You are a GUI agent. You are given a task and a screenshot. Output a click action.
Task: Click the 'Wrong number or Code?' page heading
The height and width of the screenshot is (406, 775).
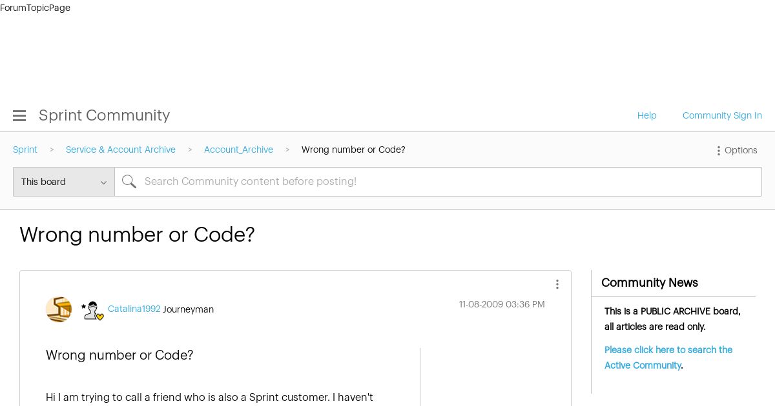coord(137,235)
